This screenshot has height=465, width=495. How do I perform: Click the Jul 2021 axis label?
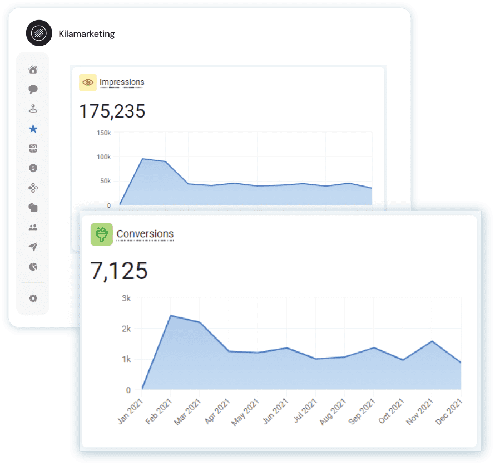click(305, 410)
